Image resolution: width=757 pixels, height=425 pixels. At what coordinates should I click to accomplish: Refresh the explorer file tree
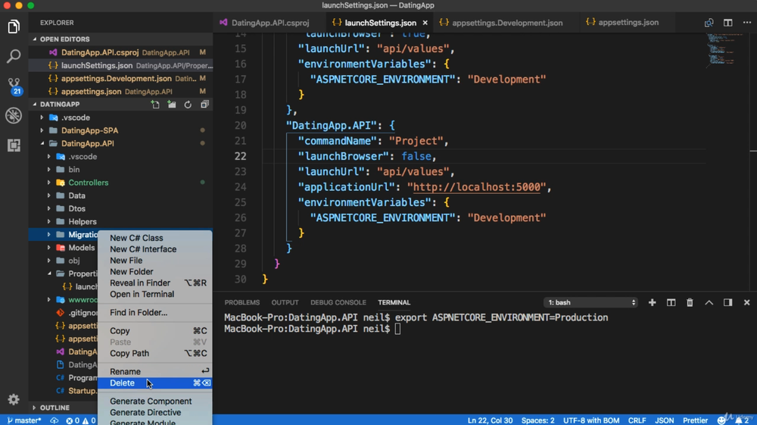point(188,105)
